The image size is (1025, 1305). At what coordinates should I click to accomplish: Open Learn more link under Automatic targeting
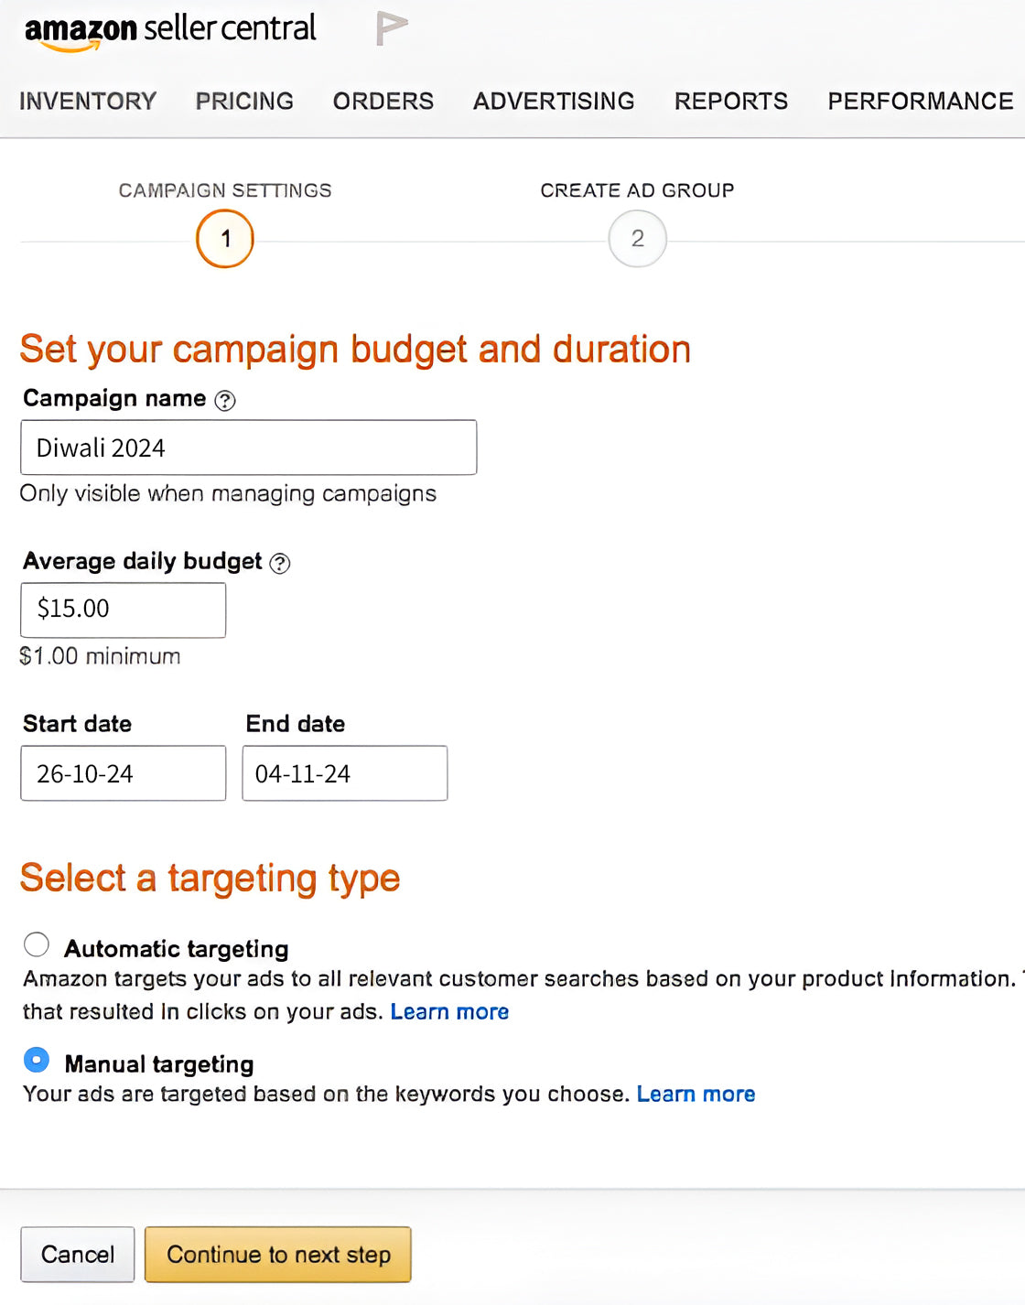coord(449,1011)
